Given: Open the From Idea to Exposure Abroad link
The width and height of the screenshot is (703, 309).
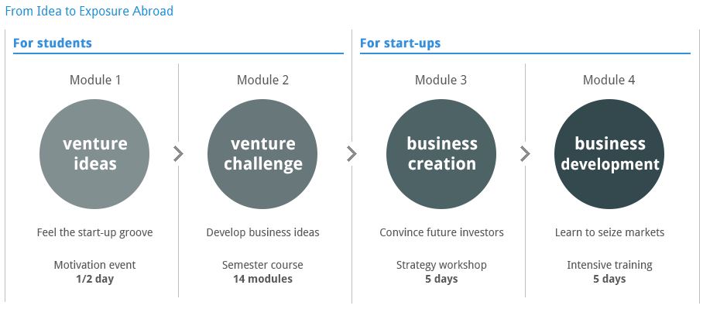Looking at the screenshot, I should 89,11.
